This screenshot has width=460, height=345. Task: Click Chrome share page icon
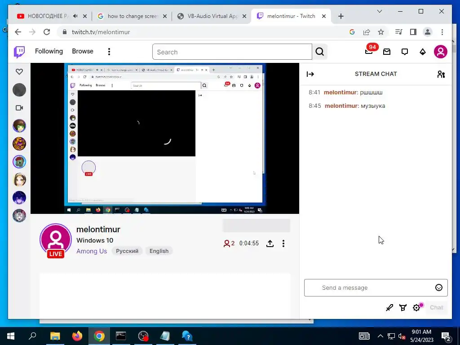pos(367,32)
